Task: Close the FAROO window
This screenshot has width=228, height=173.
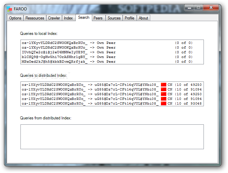Action: click(211, 8)
